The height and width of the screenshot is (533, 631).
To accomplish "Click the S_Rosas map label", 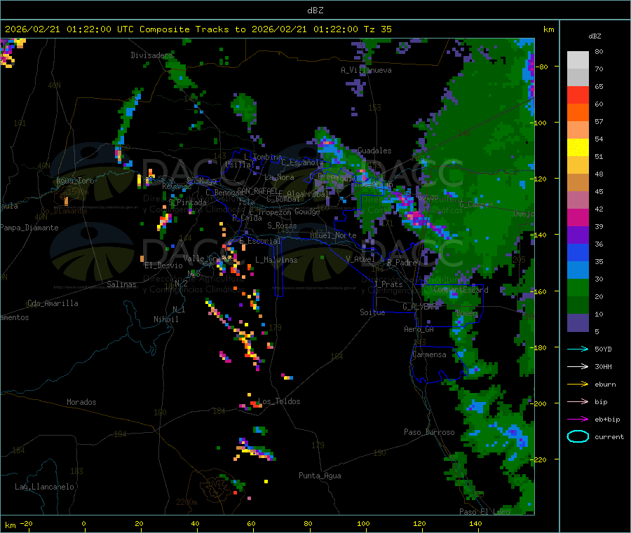I will pos(282,226).
